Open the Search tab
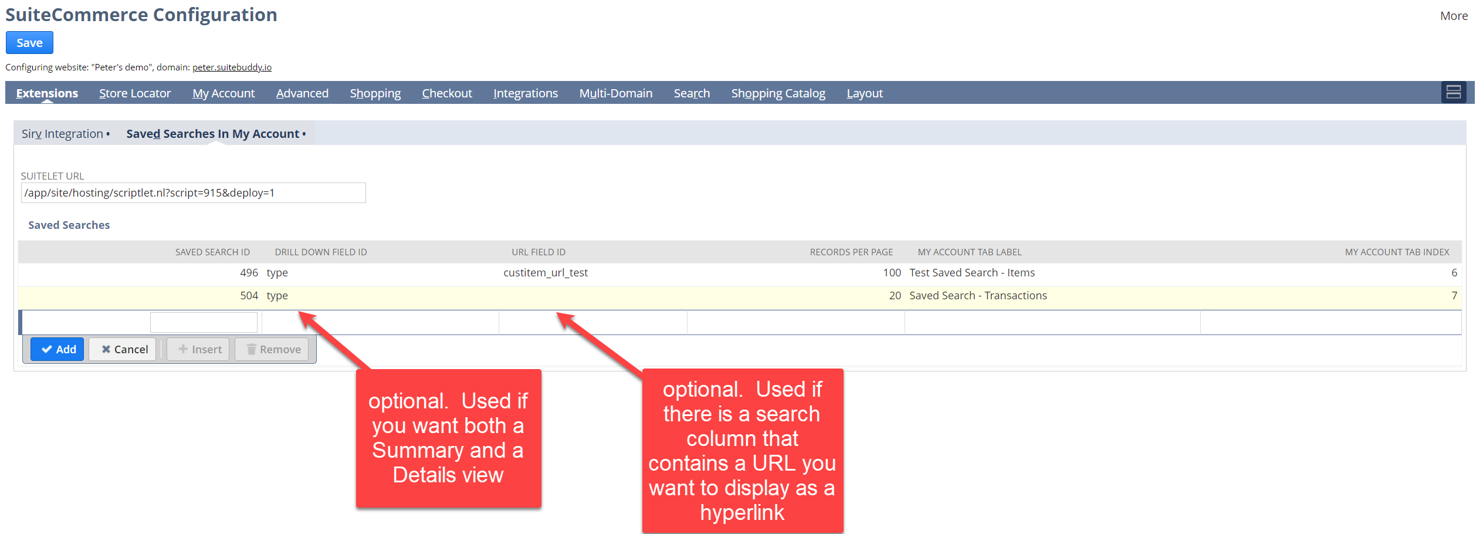Screen dimensions: 1483x534 coord(692,93)
